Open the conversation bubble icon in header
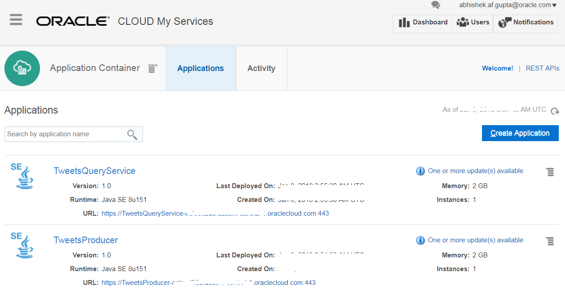Image resolution: width=565 pixels, height=292 pixels. pyautogui.click(x=435, y=6)
